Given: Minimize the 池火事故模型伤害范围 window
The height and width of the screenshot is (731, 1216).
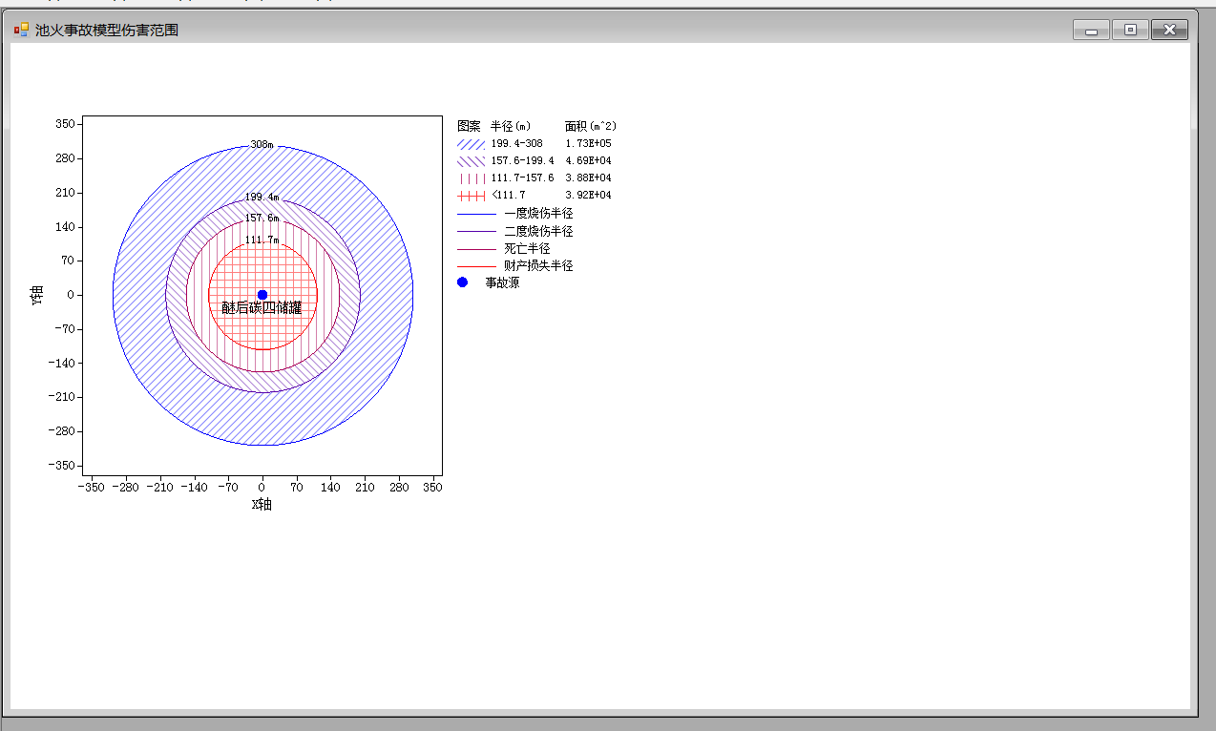Looking at the screenshot, I should tap(1091, 31).
